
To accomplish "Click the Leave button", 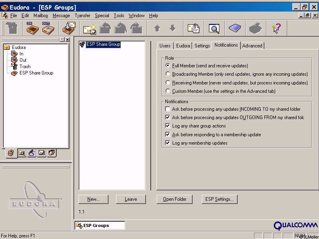I will pos(131,199).
